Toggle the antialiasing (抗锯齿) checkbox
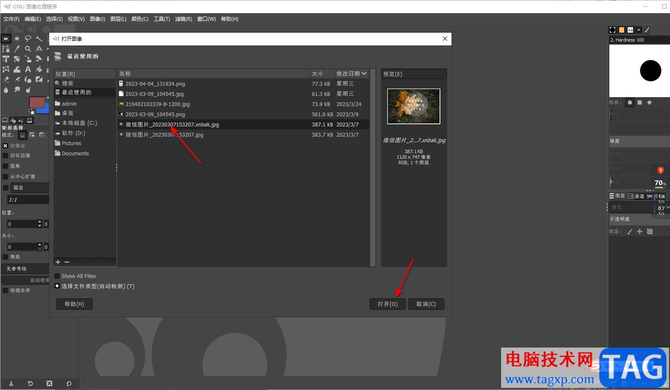This screenshot has height=390, width=670. [6, 146]
